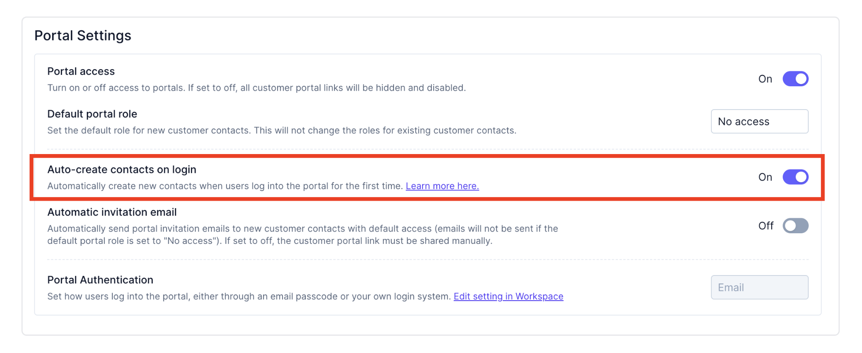Click 'Automatically create new contacts' description text

(225, 186)
